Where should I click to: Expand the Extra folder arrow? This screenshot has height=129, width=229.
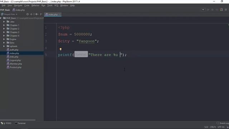pos(4,43)
